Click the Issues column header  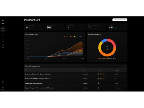point(99,70)
